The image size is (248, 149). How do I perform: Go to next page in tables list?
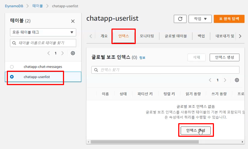pyautogui.click(x=62, y=53)
